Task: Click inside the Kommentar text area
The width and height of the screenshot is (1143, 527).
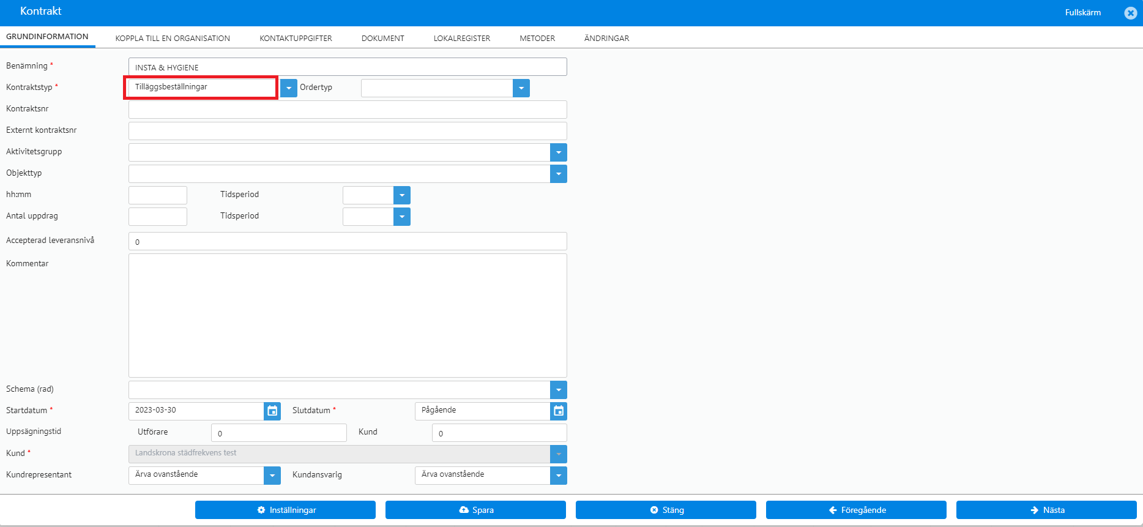Action: [x=348, y=315]
